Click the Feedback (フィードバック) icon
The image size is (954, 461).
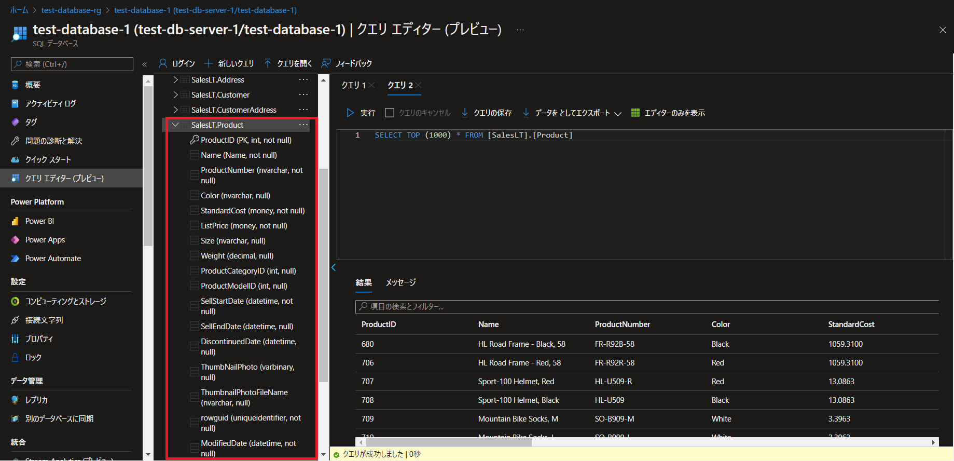tap(326, 63)
